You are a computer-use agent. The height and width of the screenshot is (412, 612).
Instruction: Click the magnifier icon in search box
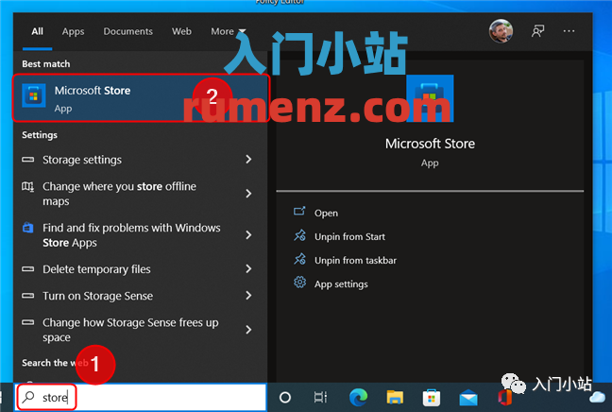click(x=28, y=397)
